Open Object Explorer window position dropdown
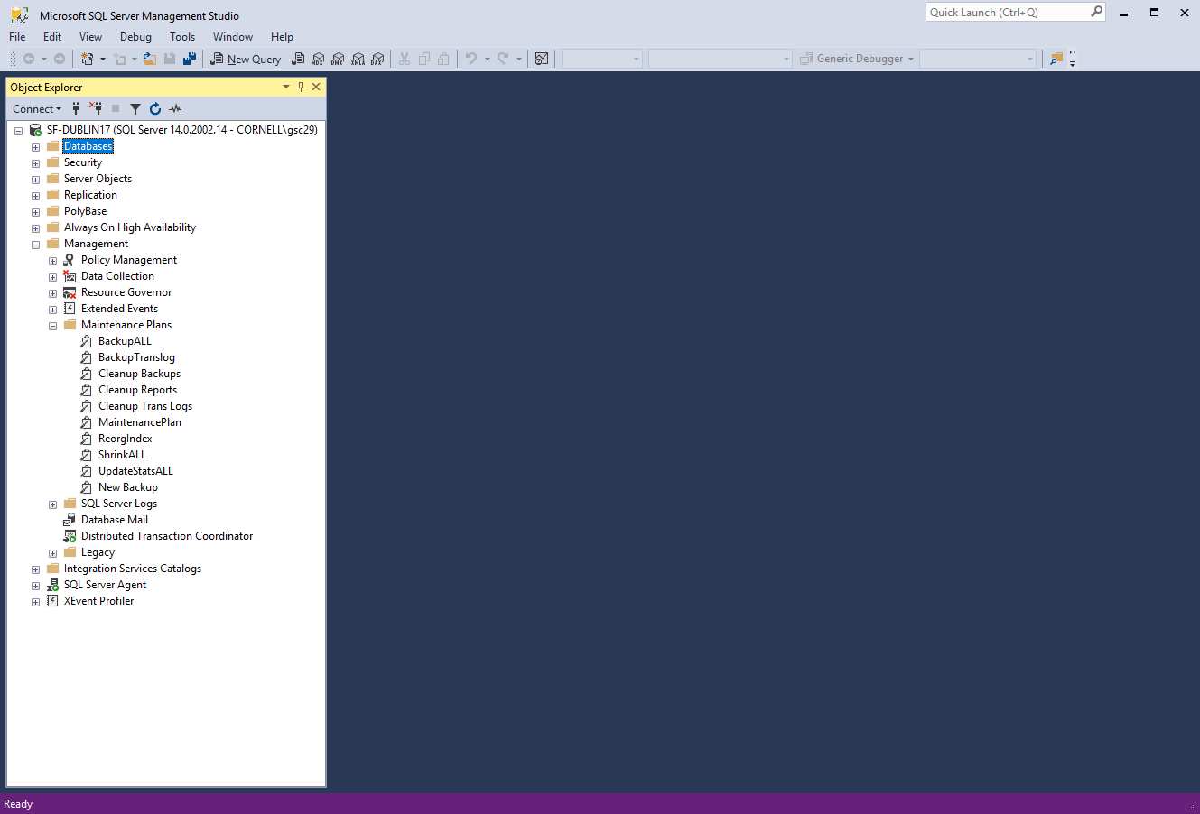Viewport: 1200px width, 814px height. [x=286, y=87]
